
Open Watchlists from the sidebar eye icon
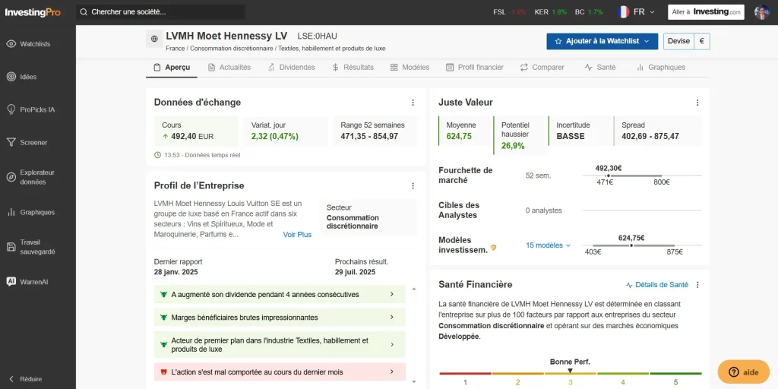click(x=11, y=44)
